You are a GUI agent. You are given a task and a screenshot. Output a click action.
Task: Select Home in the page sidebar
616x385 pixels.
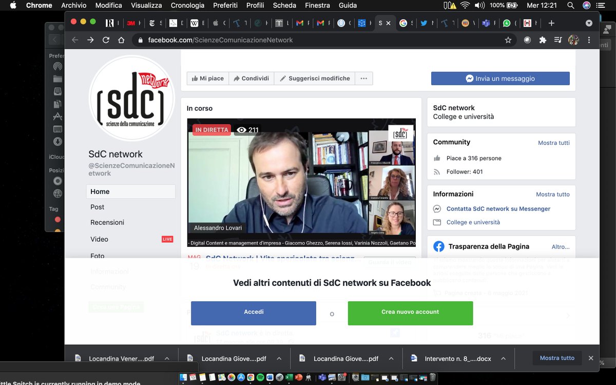tap(131, 191)
